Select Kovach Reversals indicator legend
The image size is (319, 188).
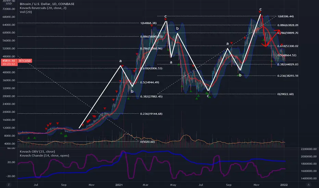coord(43,8)
